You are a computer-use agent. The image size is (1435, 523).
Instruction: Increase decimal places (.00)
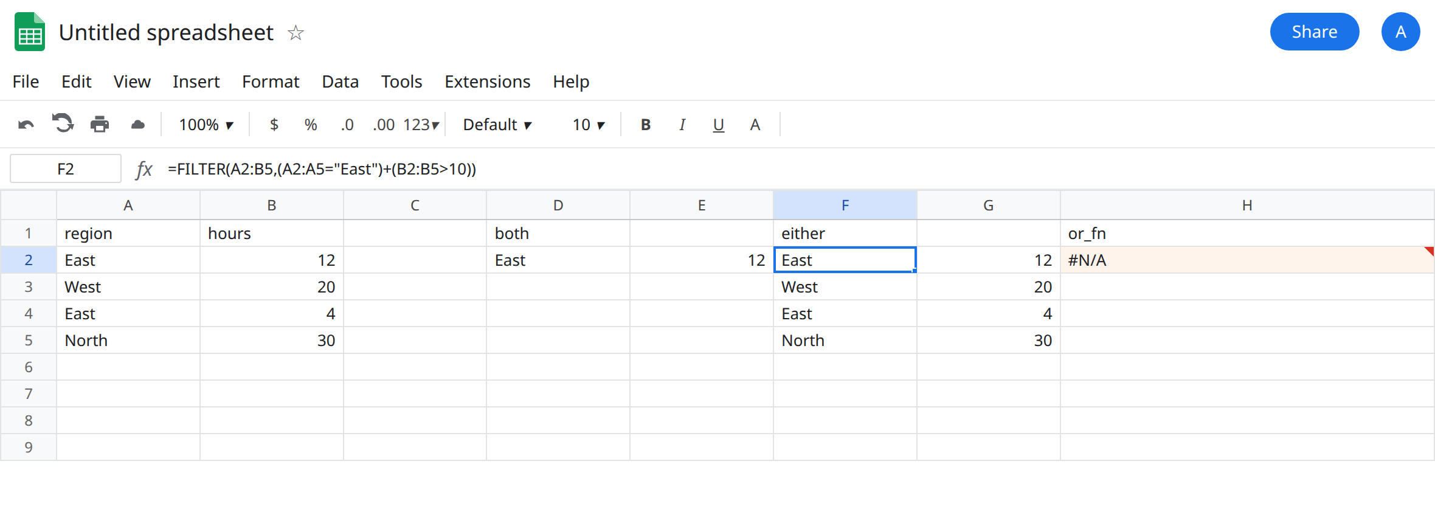384,125
